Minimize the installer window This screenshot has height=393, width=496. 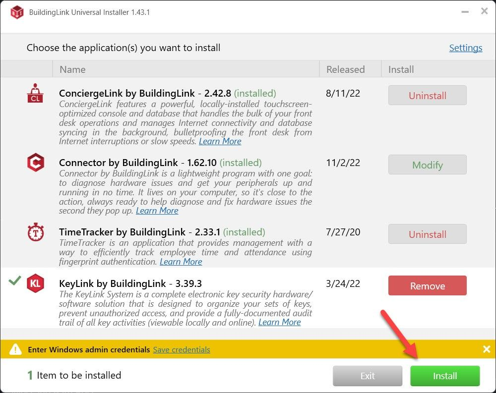(x=465, y=12)
